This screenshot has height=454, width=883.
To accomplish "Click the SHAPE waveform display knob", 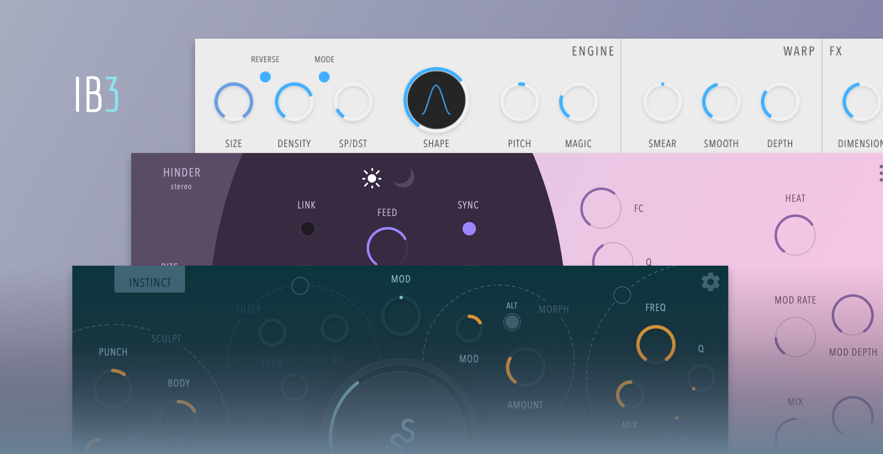I will (436, 100).
